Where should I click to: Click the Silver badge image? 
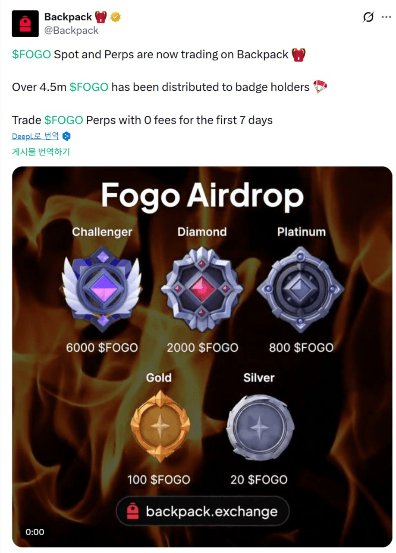(260, 426)
